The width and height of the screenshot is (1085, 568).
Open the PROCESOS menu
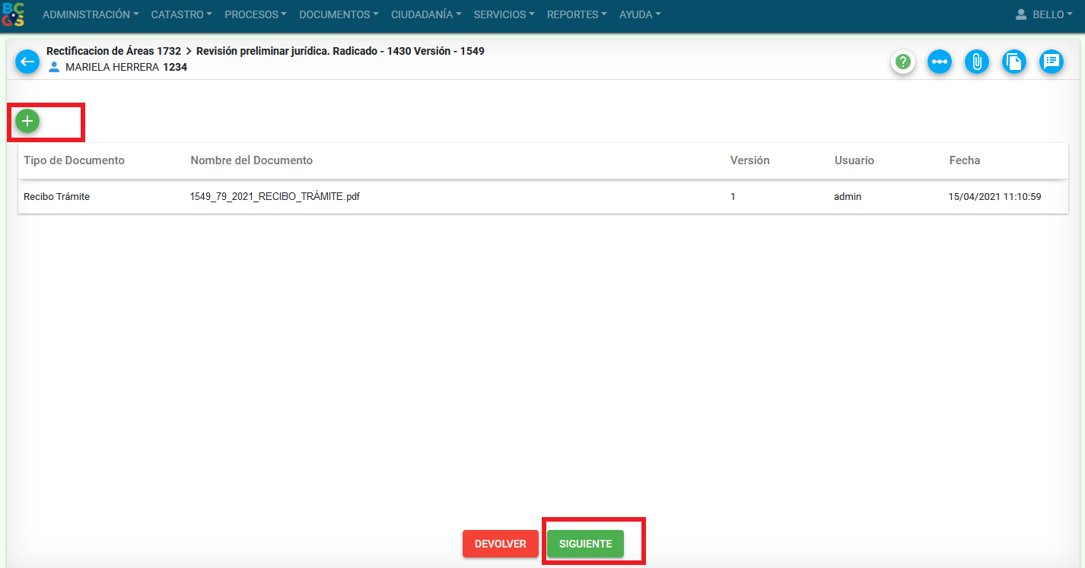256,14
